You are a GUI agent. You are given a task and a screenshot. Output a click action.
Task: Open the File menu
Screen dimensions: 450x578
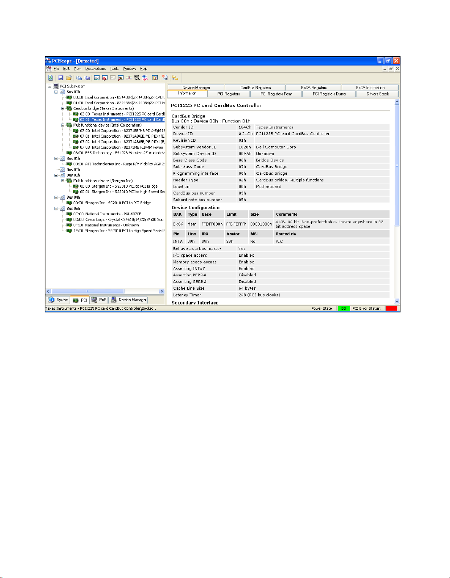pyautogui.click(x=56, y=69)
